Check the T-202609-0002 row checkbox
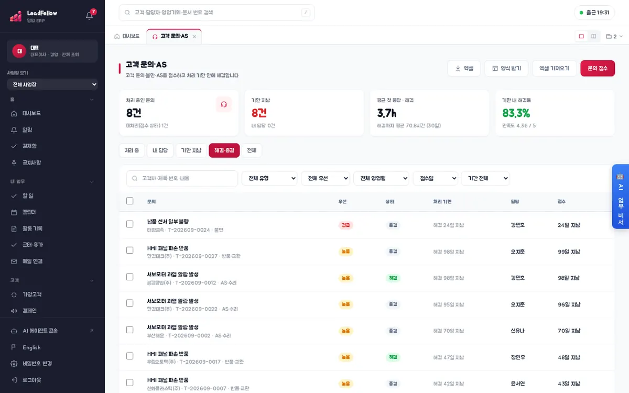Image resolution: width=629 pixels, height=393 pixels. [x=130, y=329]
